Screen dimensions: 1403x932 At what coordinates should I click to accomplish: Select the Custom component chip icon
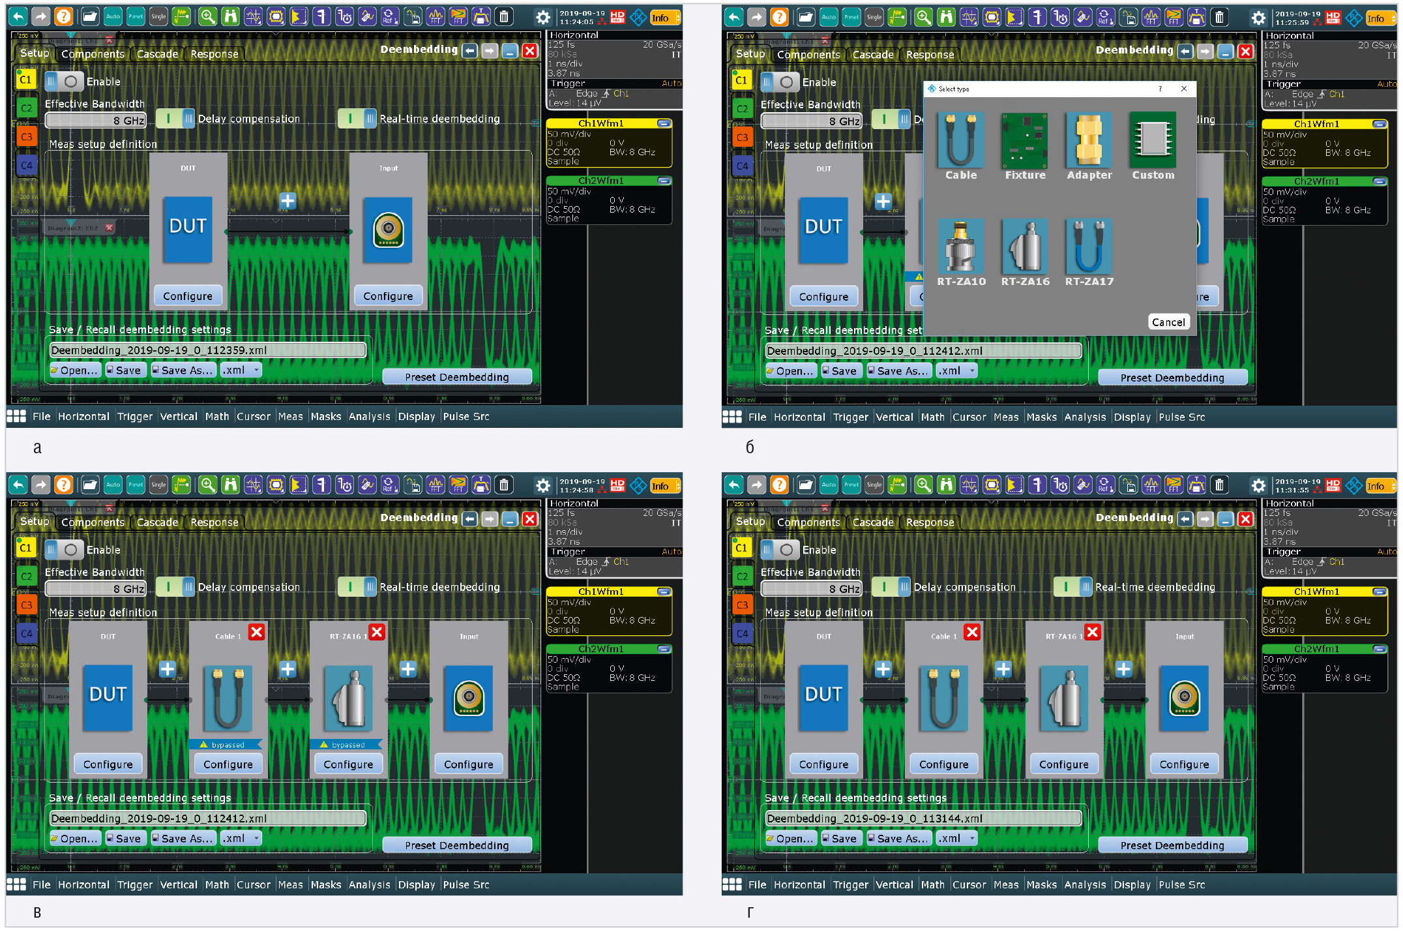pyautogui.click(x=1153, y=140)
